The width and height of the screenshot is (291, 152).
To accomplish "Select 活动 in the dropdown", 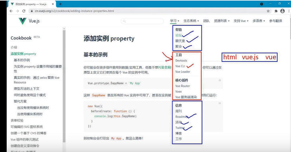I will click(179, 122).
